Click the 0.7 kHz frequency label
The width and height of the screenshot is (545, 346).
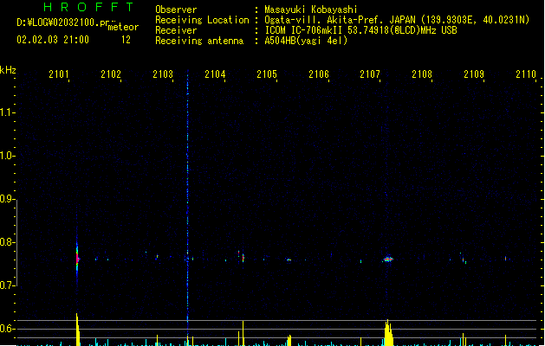point(6,285)
